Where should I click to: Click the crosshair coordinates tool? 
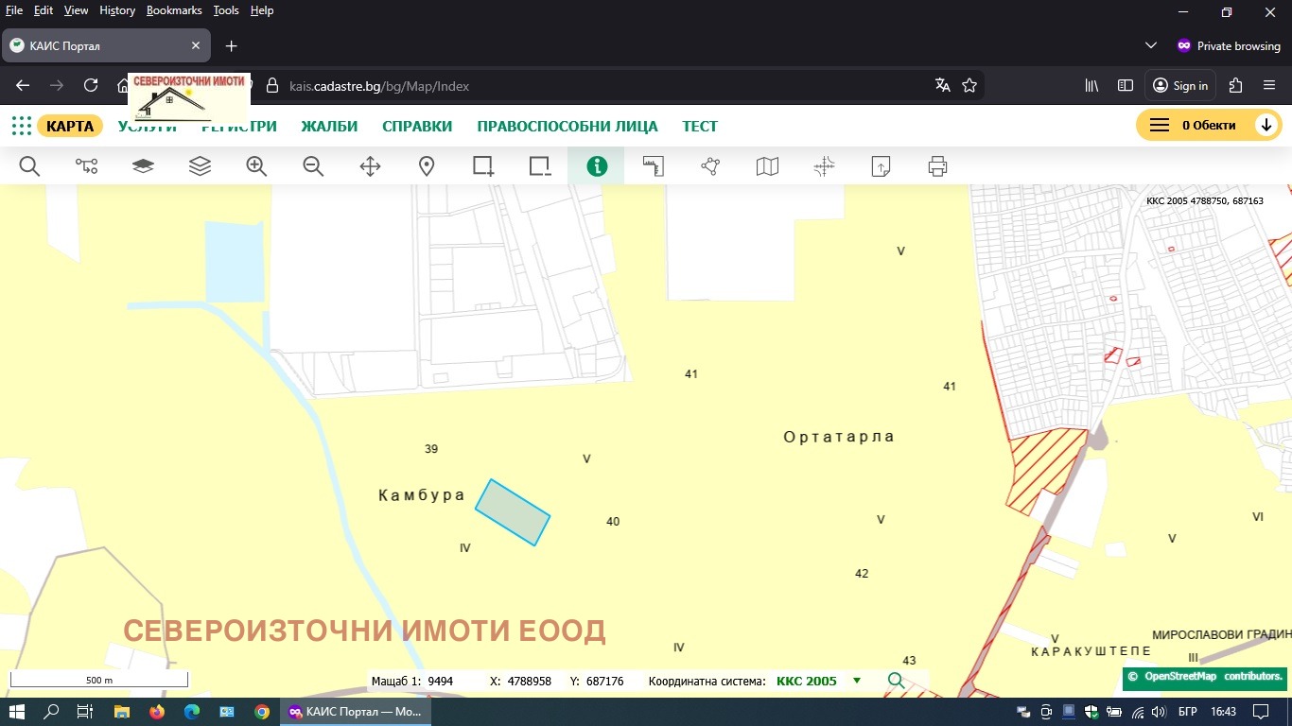coord(824,165)
